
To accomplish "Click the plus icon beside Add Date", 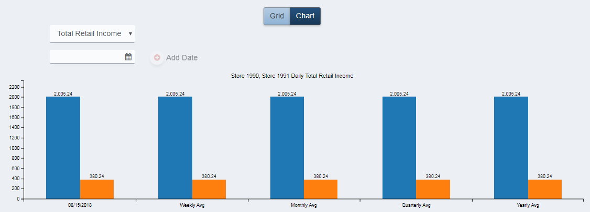I will coord(157,57).
